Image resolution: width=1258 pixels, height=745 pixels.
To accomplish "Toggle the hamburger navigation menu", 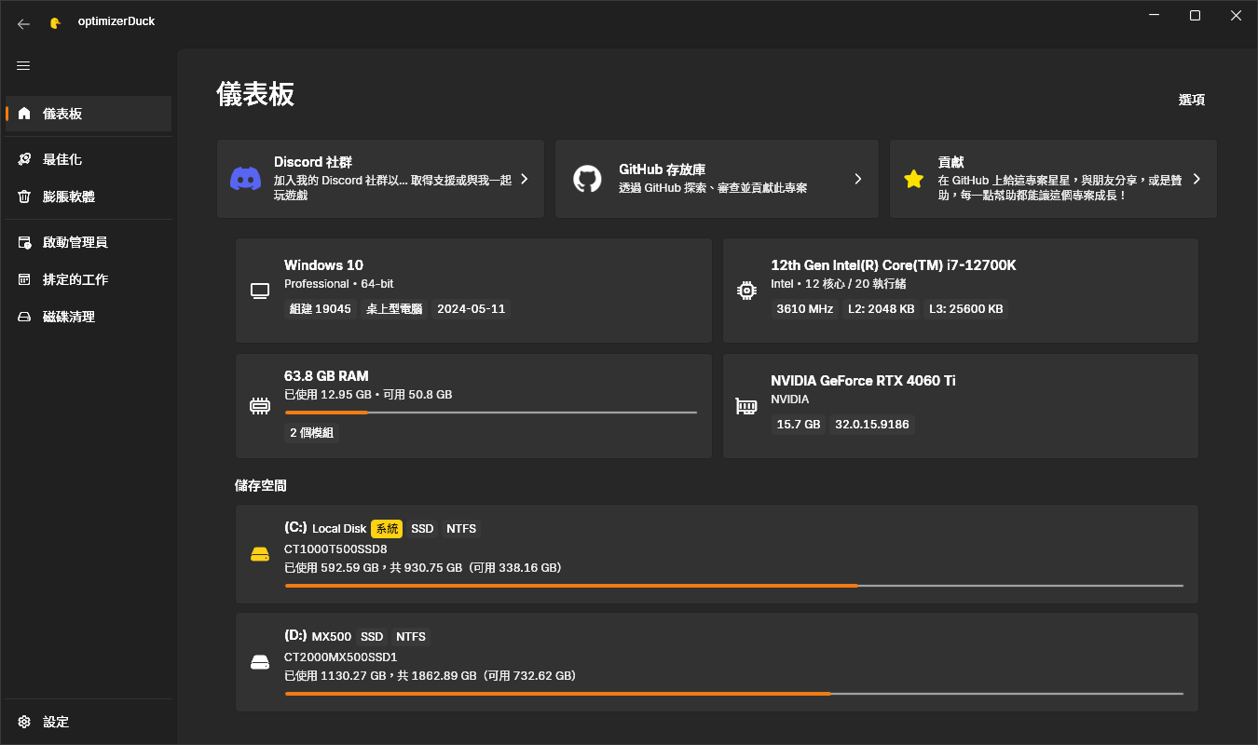I will tap(23, 65).
